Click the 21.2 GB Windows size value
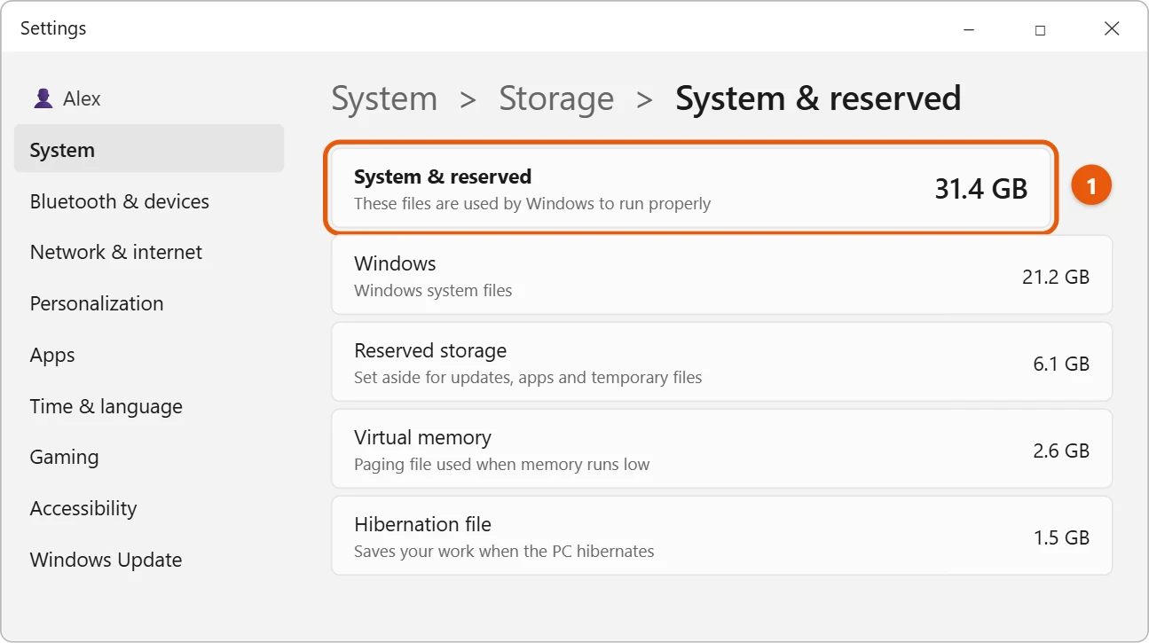1149x643 pixels. [1056, 277]
